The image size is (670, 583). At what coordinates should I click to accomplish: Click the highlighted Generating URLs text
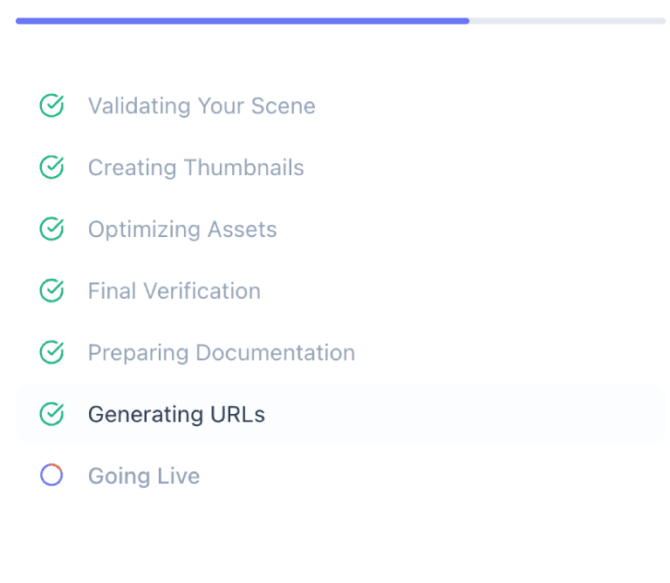pos(176,415)
